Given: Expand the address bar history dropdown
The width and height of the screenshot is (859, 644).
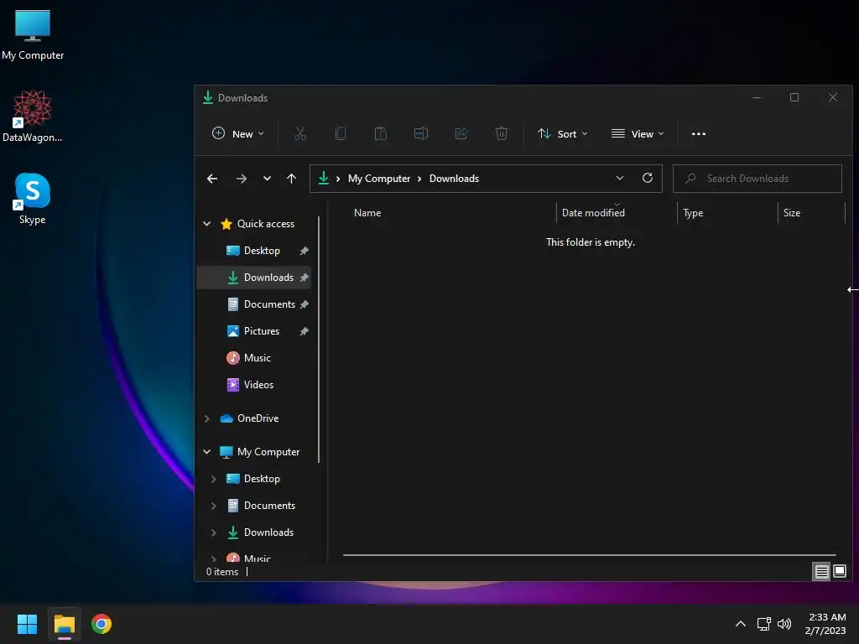Looking at the screenshot, I should click(x=620, y=178).
